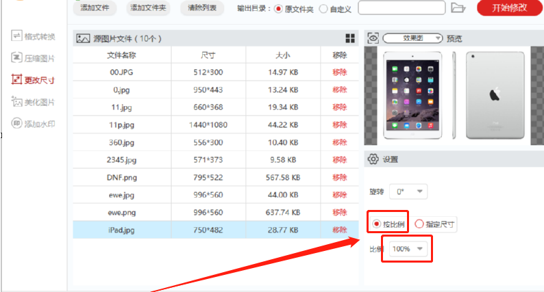The height and width of the screenshot is (292, 544).
Task: Click the 添加文件 add file button
Action: coord(95,8)
